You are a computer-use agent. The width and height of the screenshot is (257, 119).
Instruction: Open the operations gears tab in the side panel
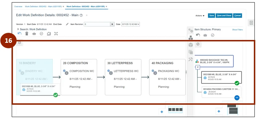coord(190,31)
